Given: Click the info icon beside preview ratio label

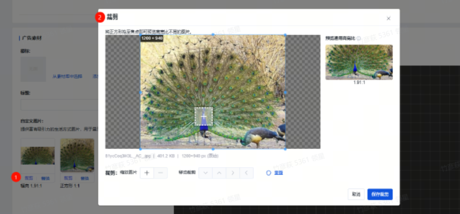Looking at the screenshot, I should click(x=359, y=38).
